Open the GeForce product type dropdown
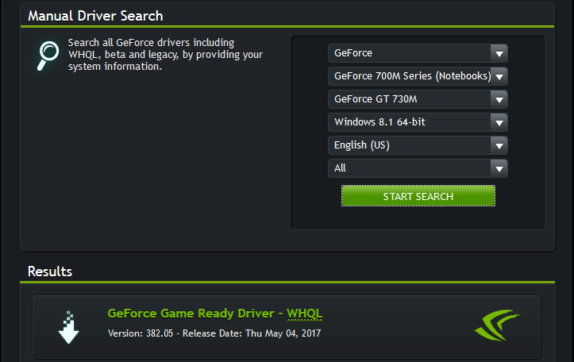 (418, 53)
